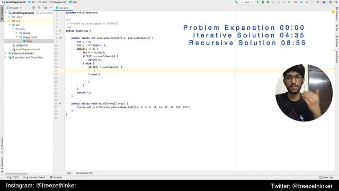Click the Build project hammer icon
339x191 pixels.
pyautogui.click(x=236, y=2)
